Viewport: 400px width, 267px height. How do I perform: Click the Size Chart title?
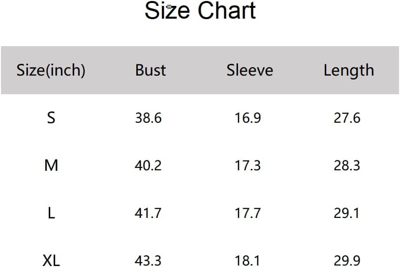[200, 11]
